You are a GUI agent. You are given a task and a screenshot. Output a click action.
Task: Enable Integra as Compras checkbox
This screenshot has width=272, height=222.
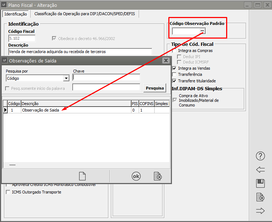coord(174,51)
